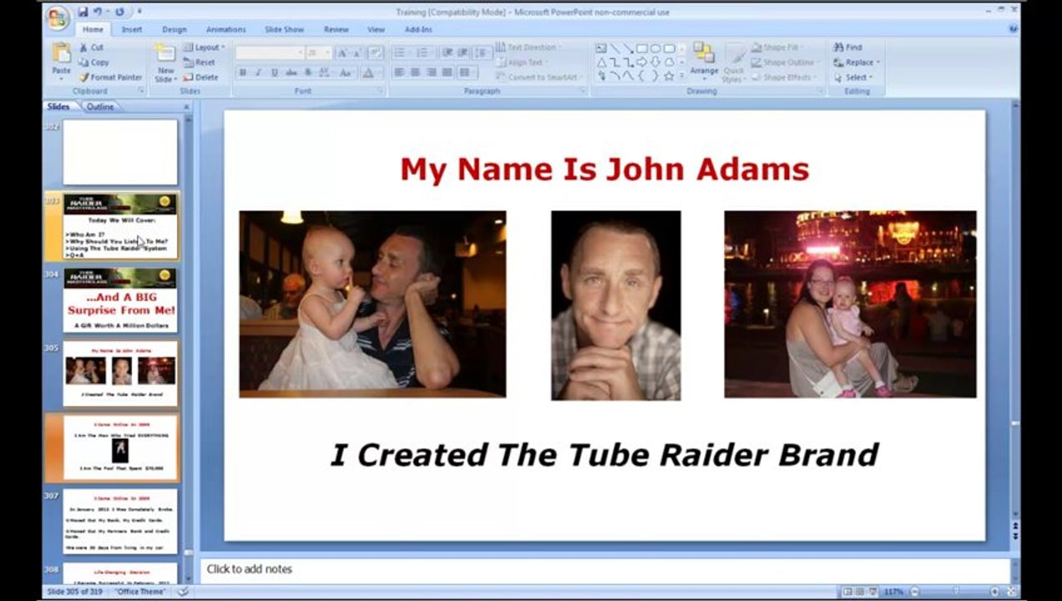Open the Shape Outline dropdown
This screenshot has height=601, width=1062.
pyautogui.click(x=784, y=63)
